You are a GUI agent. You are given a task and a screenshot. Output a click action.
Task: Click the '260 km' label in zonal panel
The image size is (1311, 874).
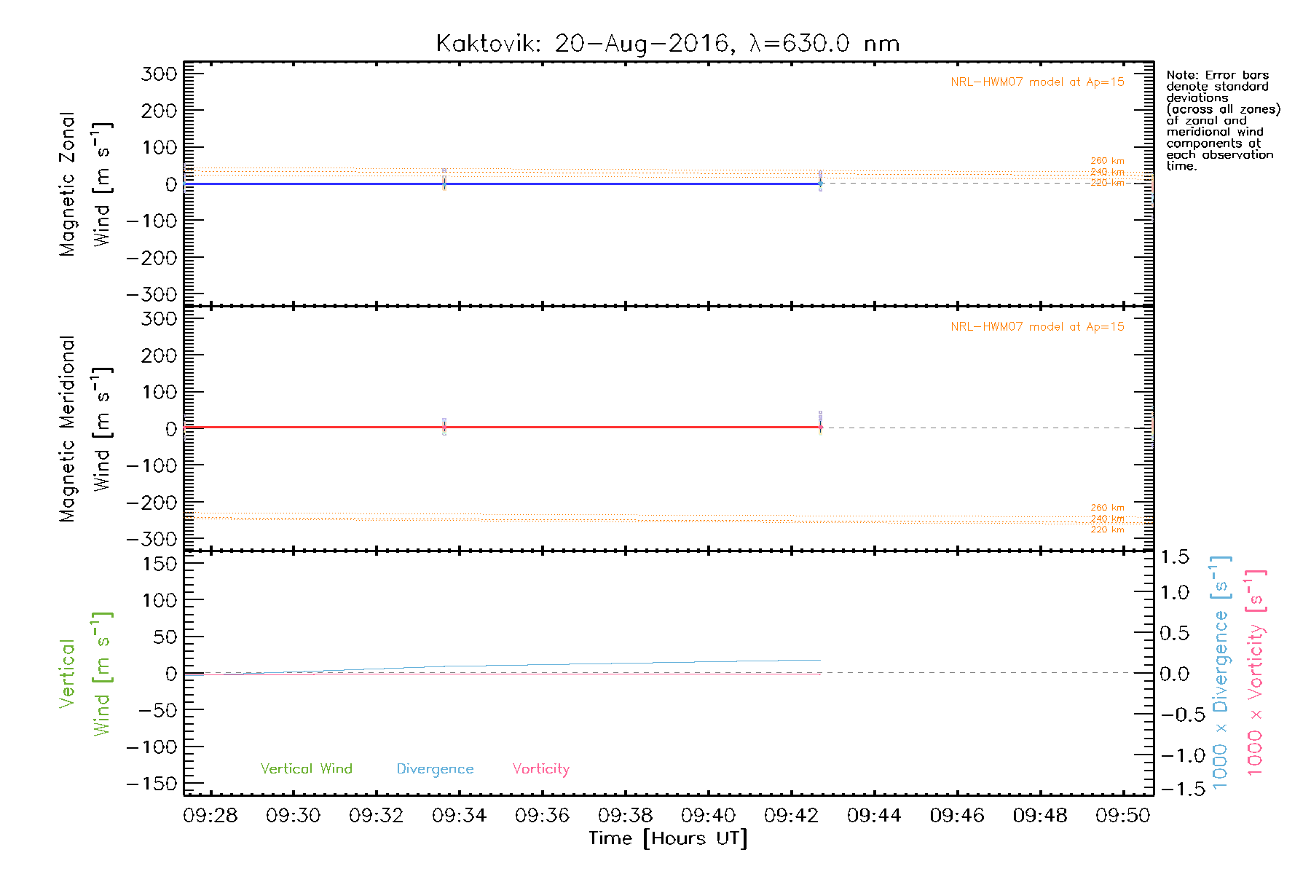click(1107, 161)
